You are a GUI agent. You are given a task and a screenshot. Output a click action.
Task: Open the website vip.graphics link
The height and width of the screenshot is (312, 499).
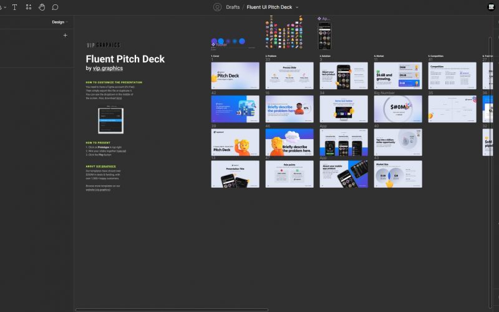pos(98,190)
